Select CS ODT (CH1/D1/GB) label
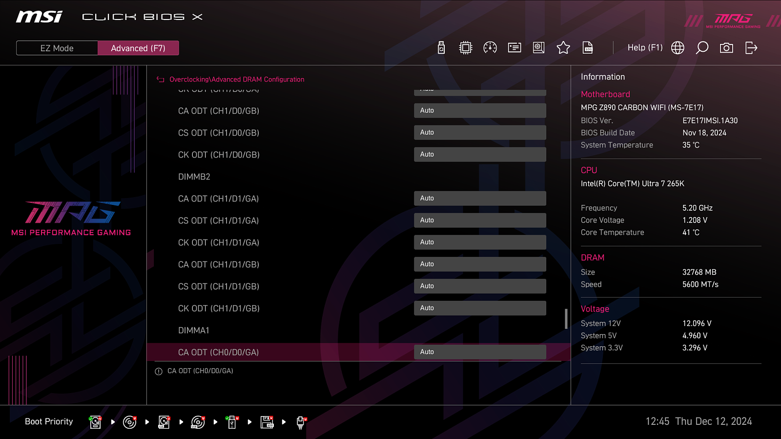Screen dimensions: 781x439 [x=219, y=287]
